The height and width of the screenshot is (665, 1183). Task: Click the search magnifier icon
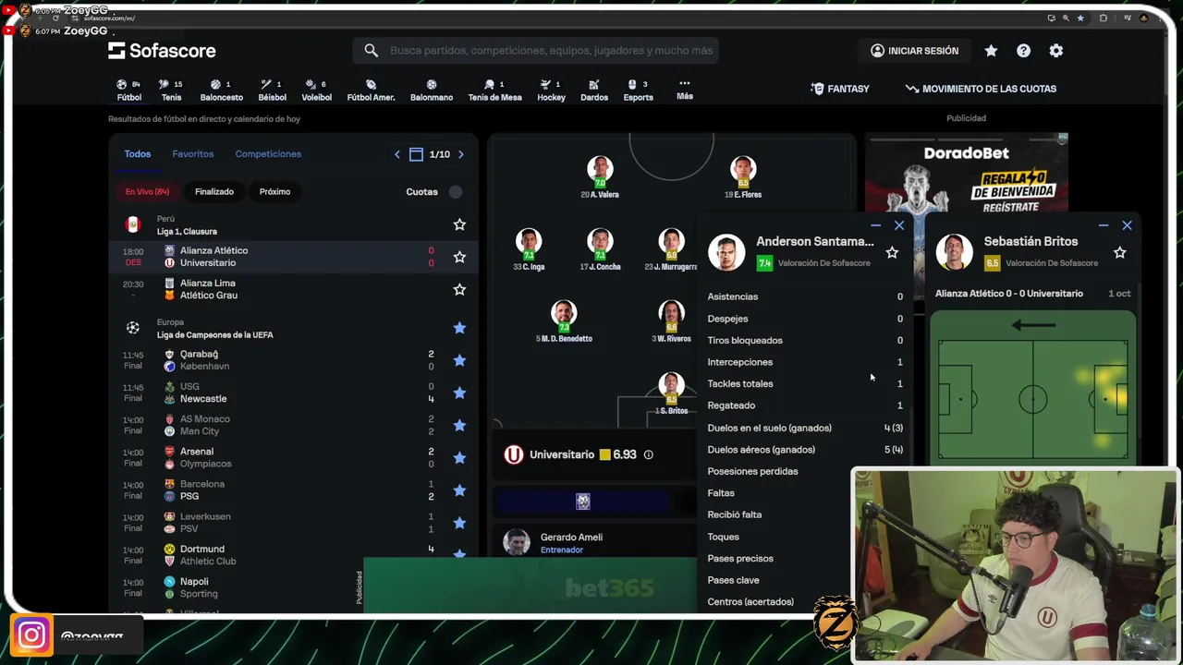tap(371, 51)
